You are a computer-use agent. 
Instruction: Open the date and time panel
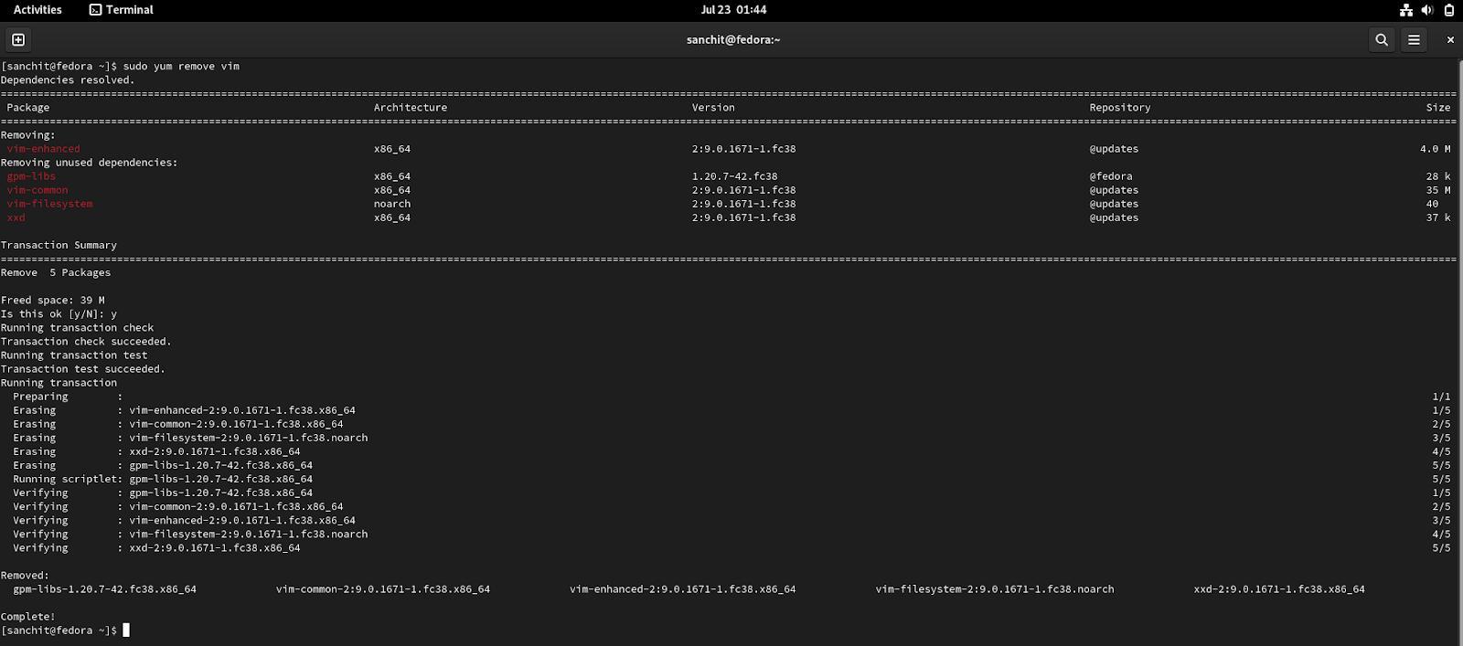tap(733, 10)
